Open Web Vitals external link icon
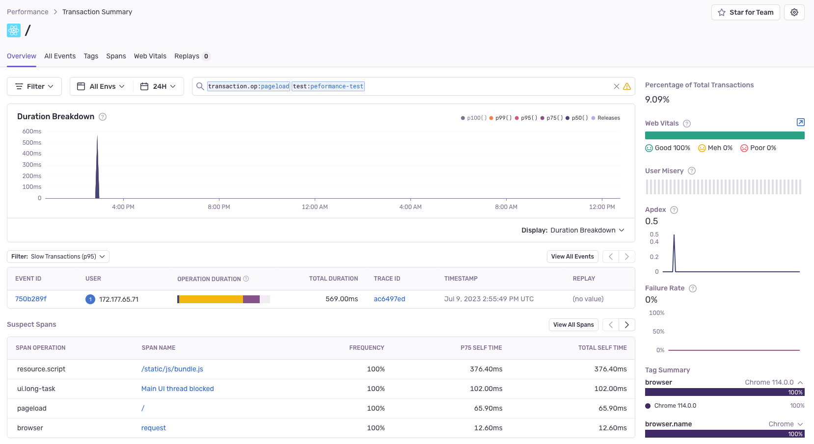The height and width of the screenshot is (444, 814). coord(800,122)
